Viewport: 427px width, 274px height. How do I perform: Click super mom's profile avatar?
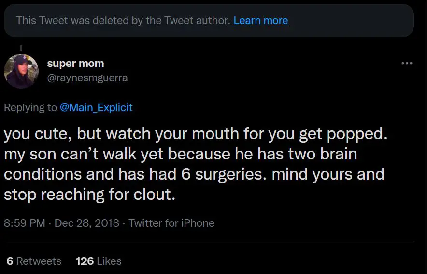click(21, 71)
